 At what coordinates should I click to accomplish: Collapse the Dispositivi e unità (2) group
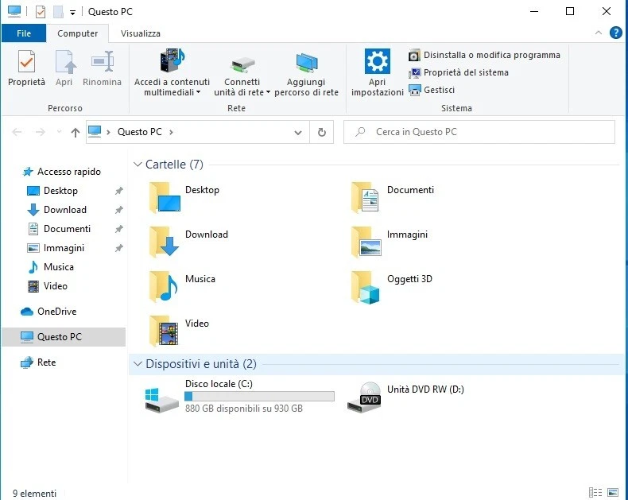tap(138, 364)
